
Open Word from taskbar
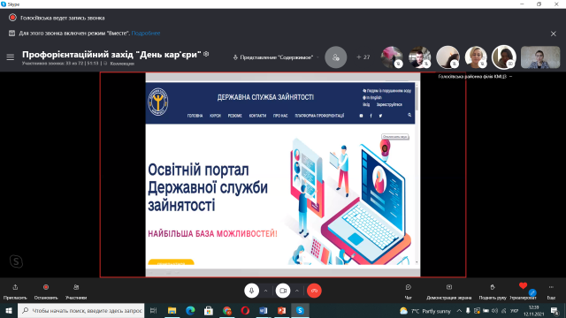[x=264, y=310]
